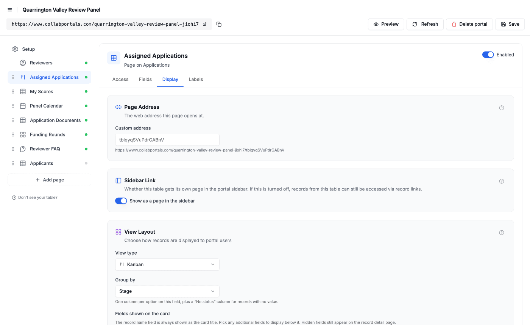Click the full page URL under Custom address
Screen dimensions: 530x325
click(x=200, y=150)
